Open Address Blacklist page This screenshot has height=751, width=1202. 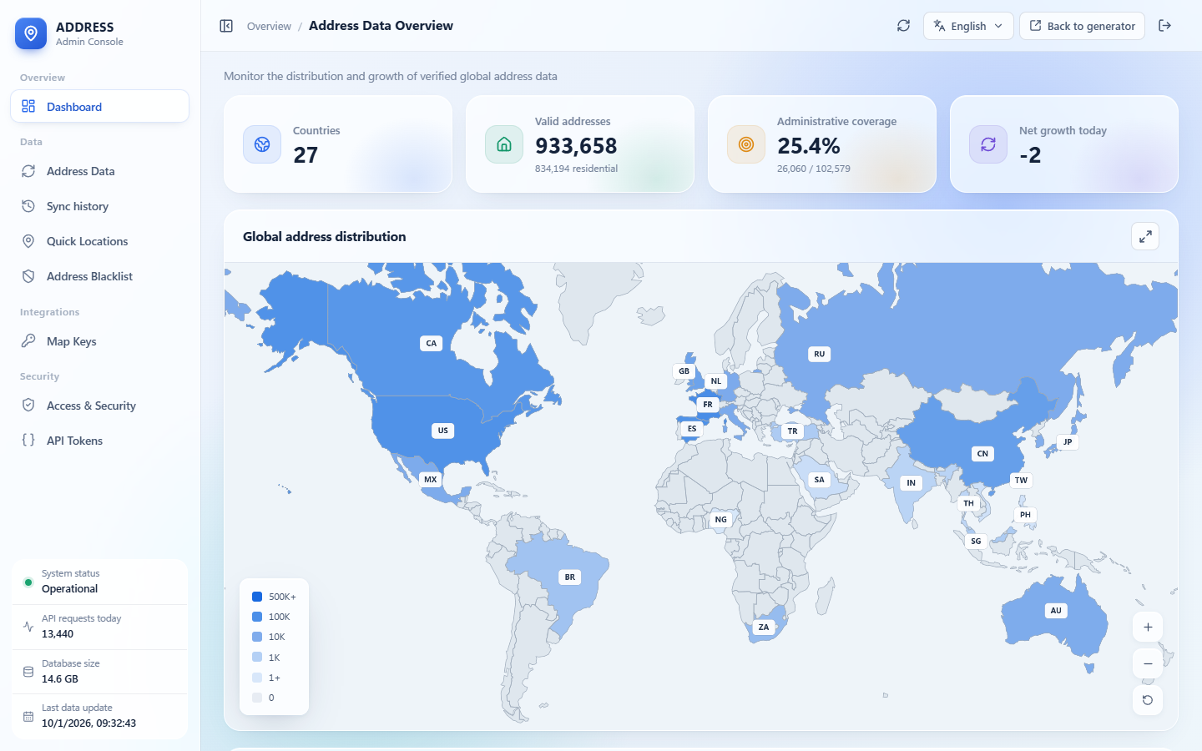pos(99,276)
